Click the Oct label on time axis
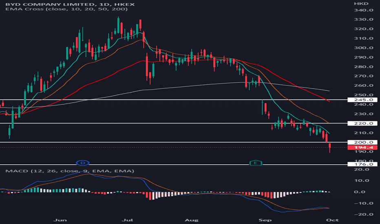 tap(332, 220)
